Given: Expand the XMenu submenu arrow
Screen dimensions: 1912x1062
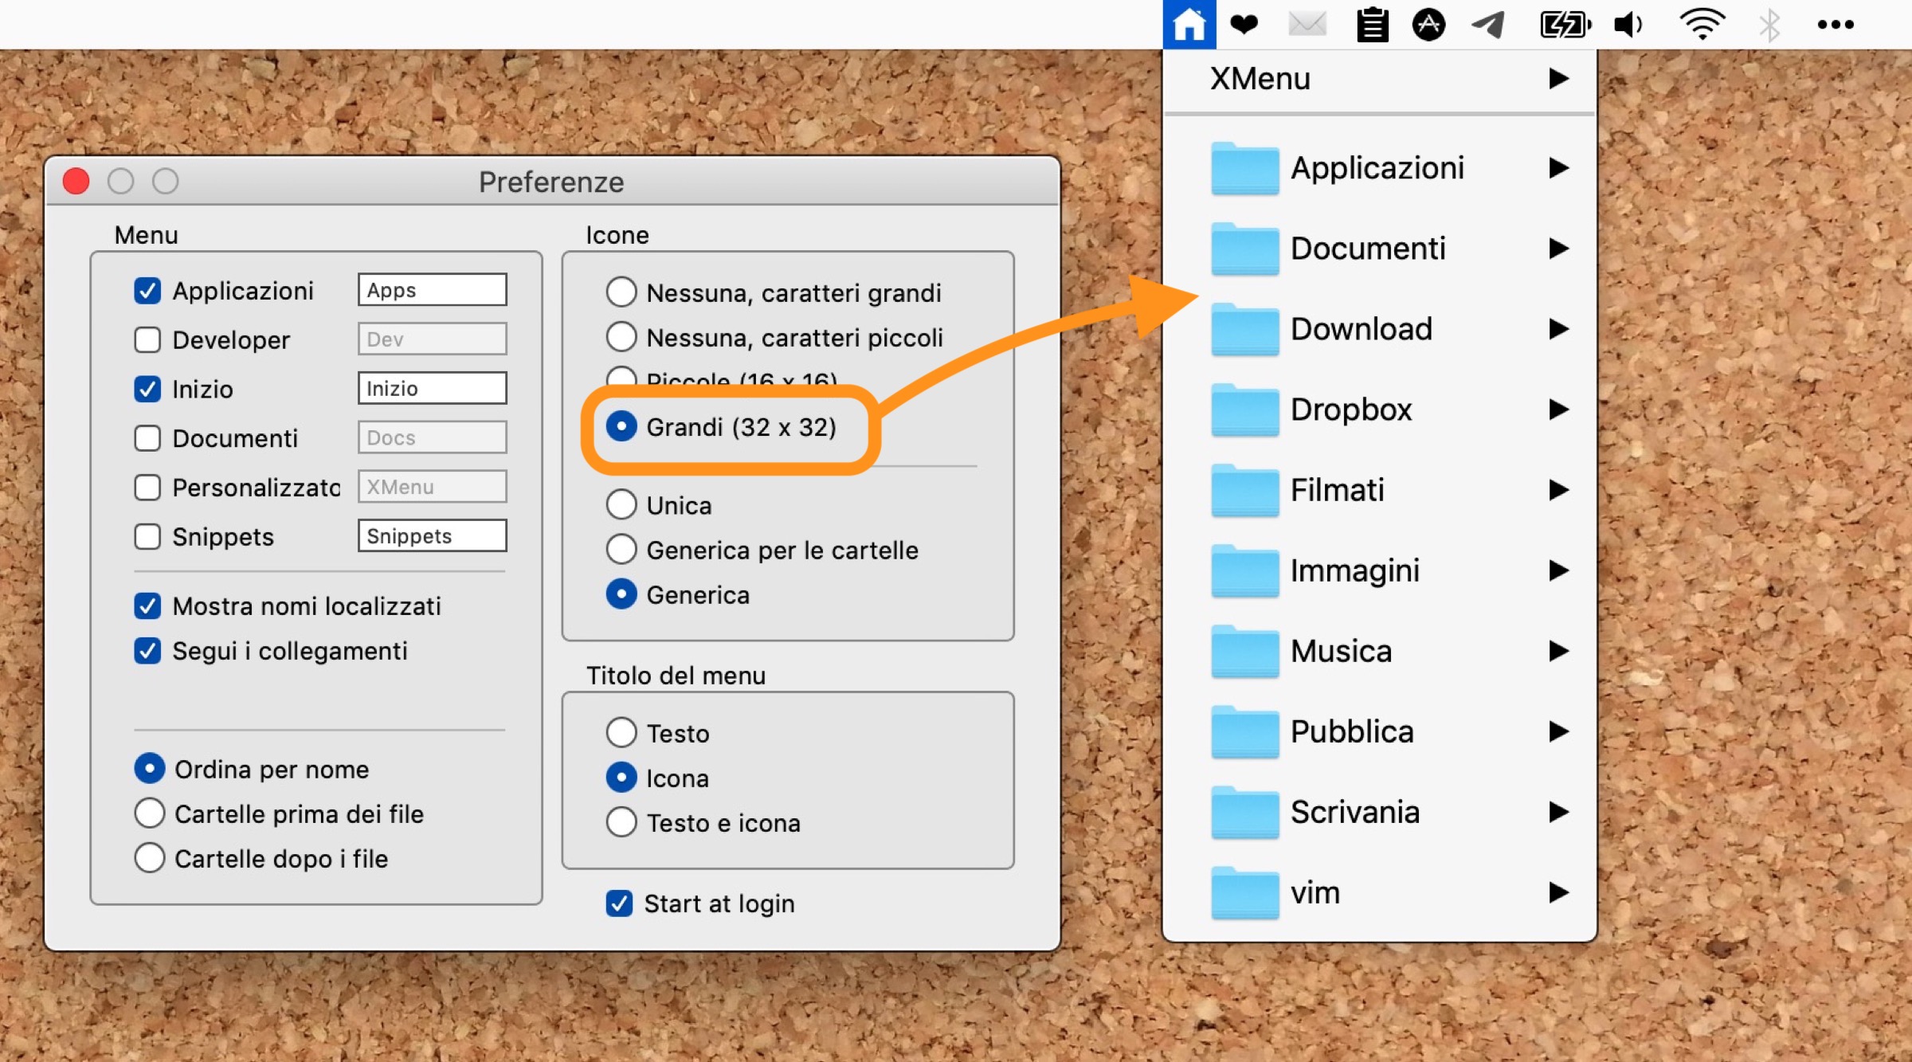Looking at the screenshot, I should pos(1558,78).
